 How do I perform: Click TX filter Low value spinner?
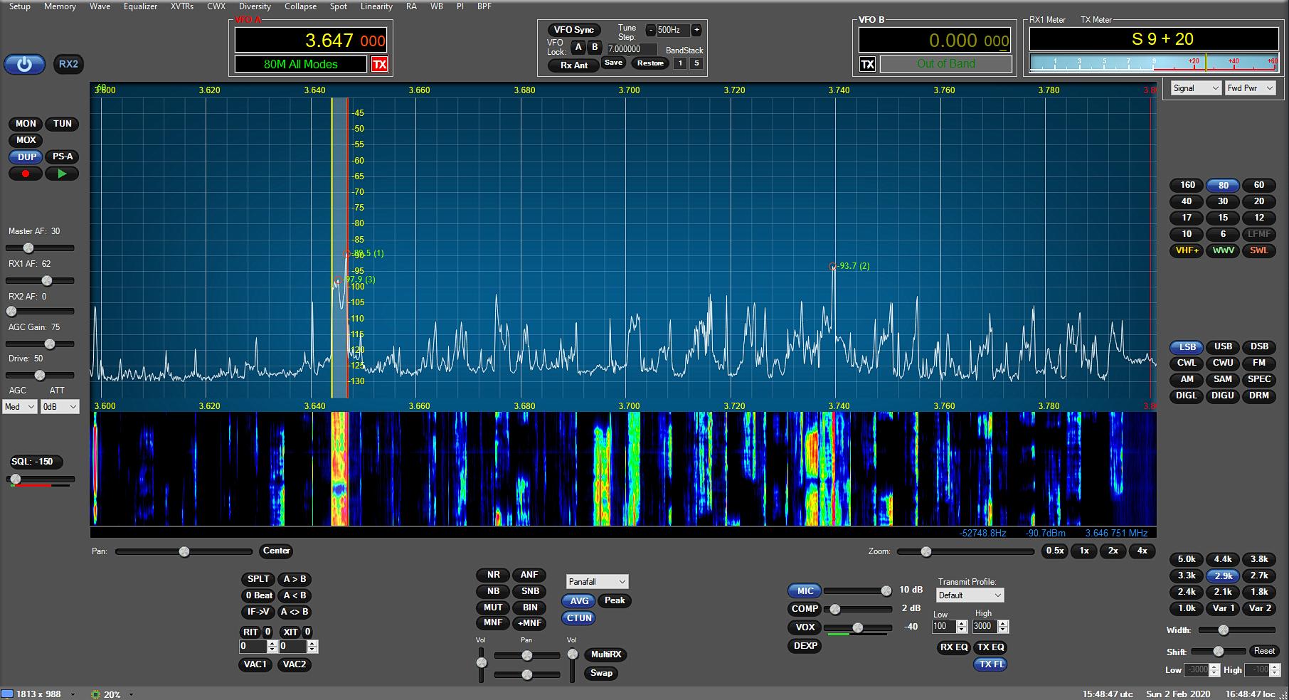(962, 627)
